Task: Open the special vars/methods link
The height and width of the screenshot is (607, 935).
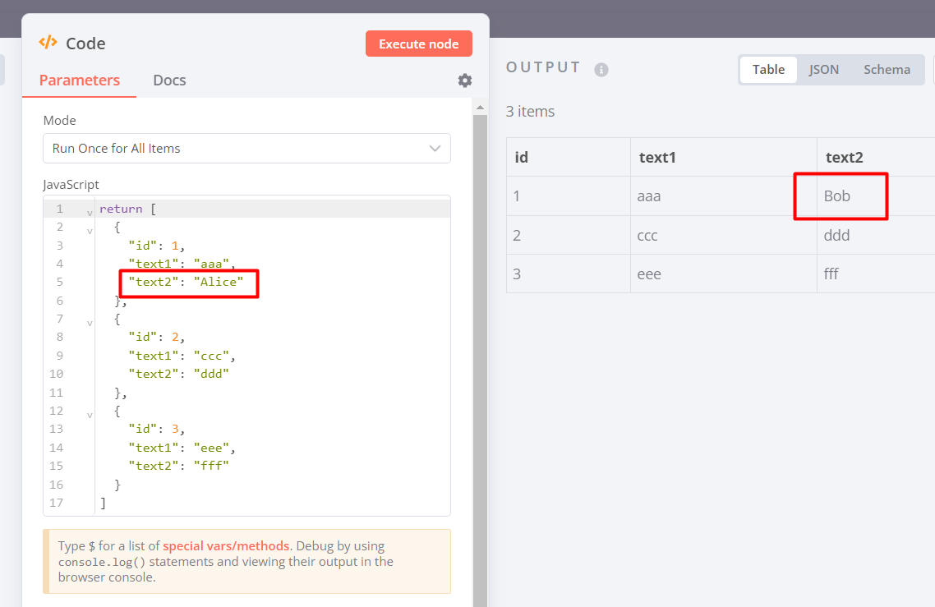Action: [x=226, y=545]
